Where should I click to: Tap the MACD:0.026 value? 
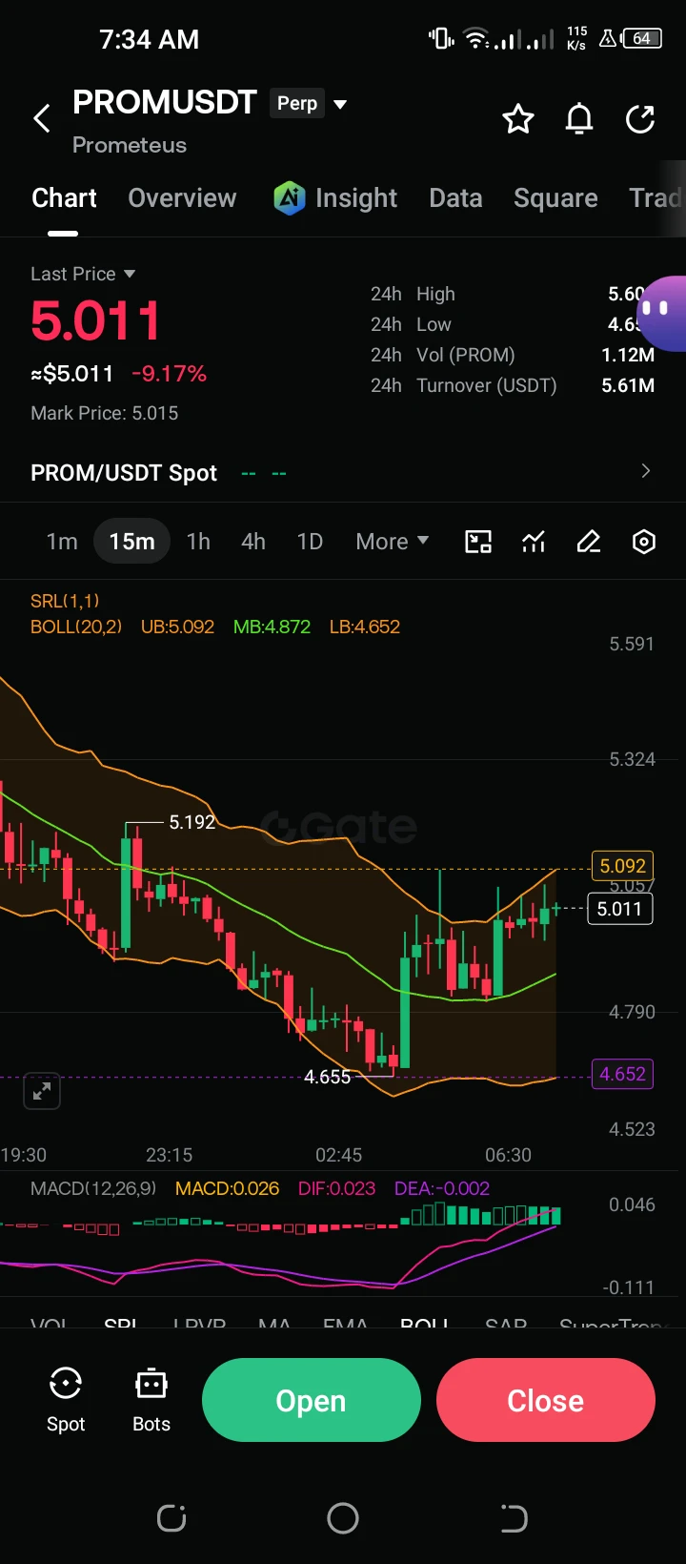(x=227, y=1188)
